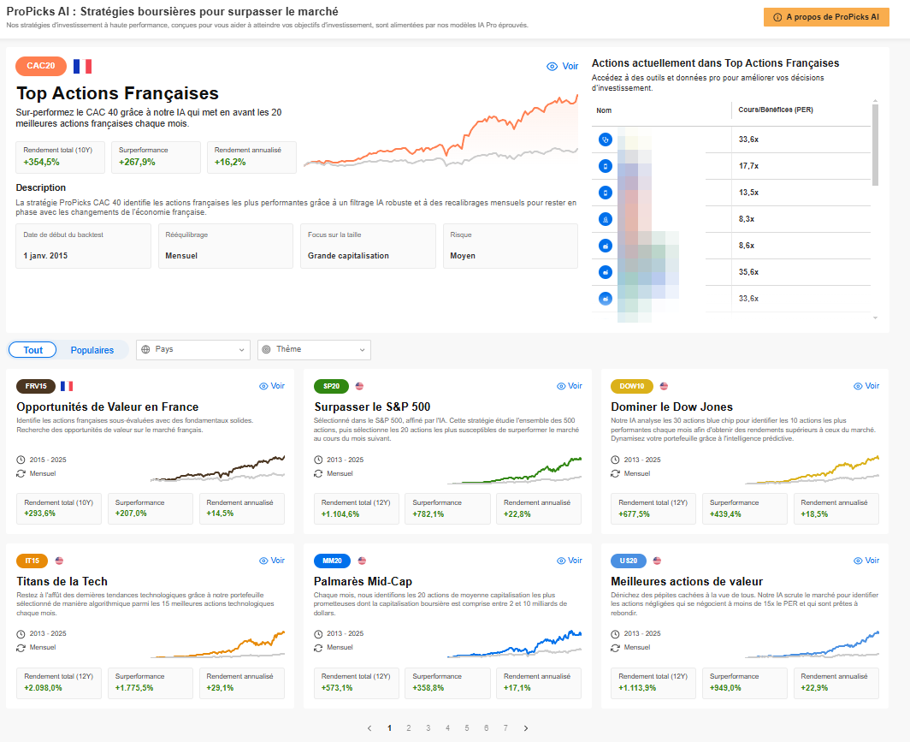Click the rebalance icon in Titans de la Tech card

pos(21,648)
